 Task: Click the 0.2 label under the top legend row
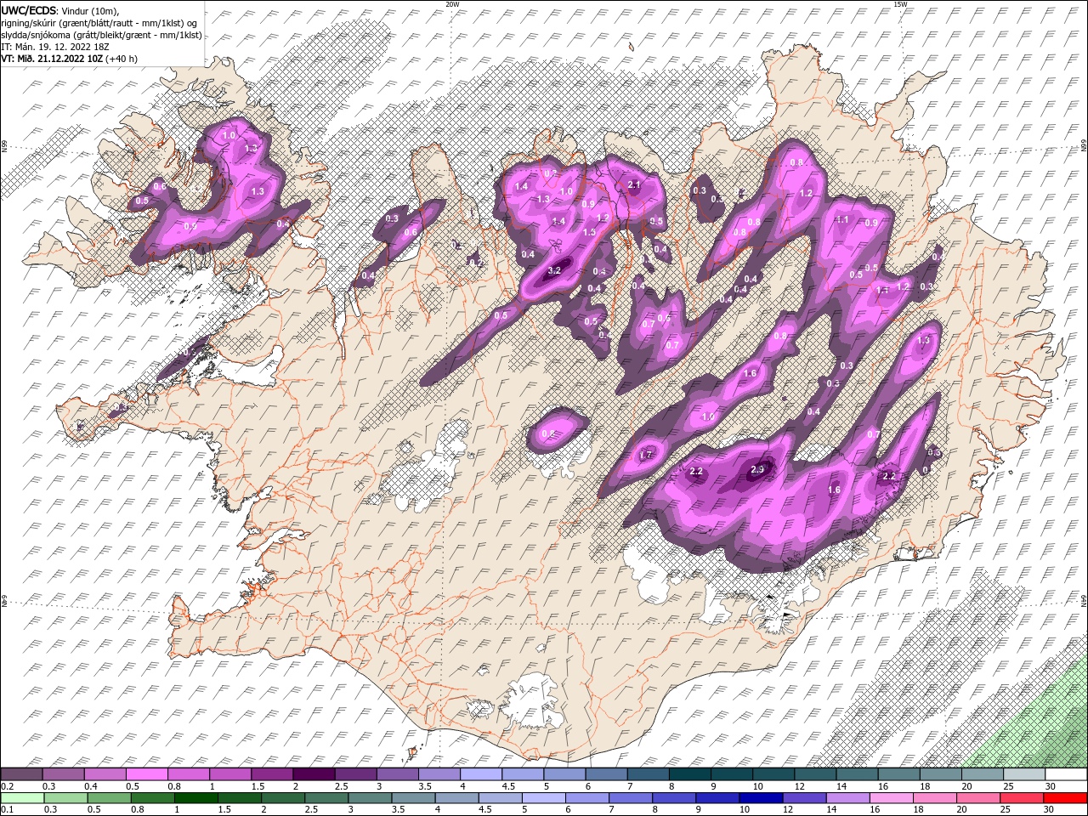[7, 786]
